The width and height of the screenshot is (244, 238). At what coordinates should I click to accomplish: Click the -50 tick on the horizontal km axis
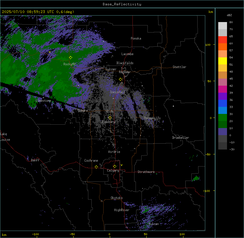coord(72,234)
